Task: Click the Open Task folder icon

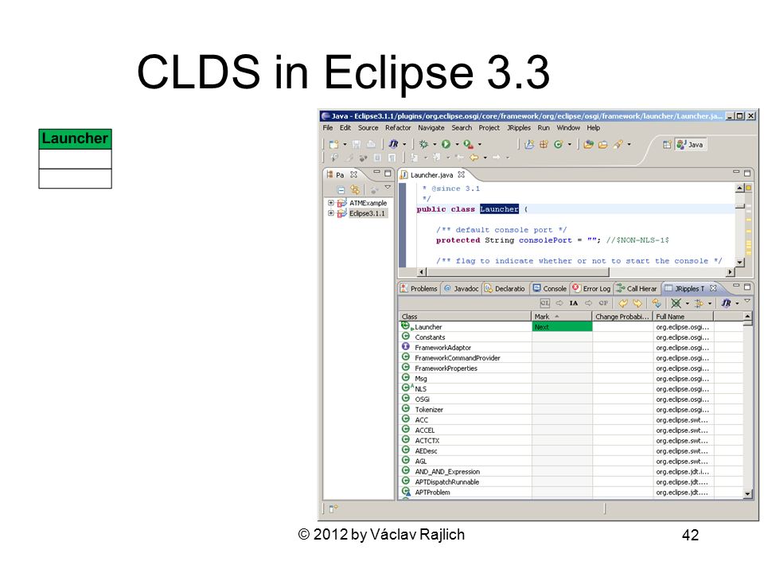Action: point(603,144)
